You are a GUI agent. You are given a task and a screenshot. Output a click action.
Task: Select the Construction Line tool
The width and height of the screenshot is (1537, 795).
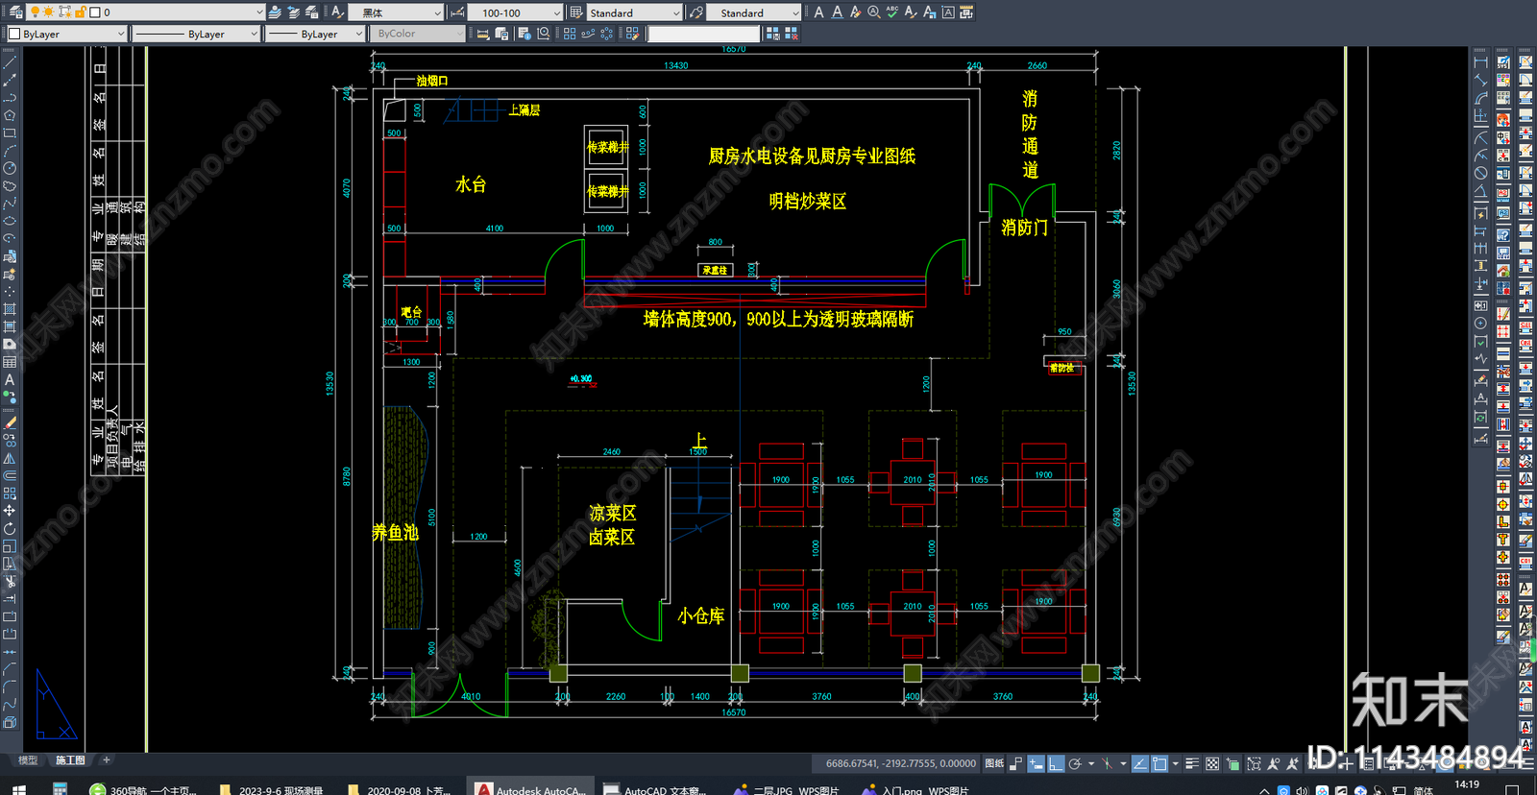10,80
